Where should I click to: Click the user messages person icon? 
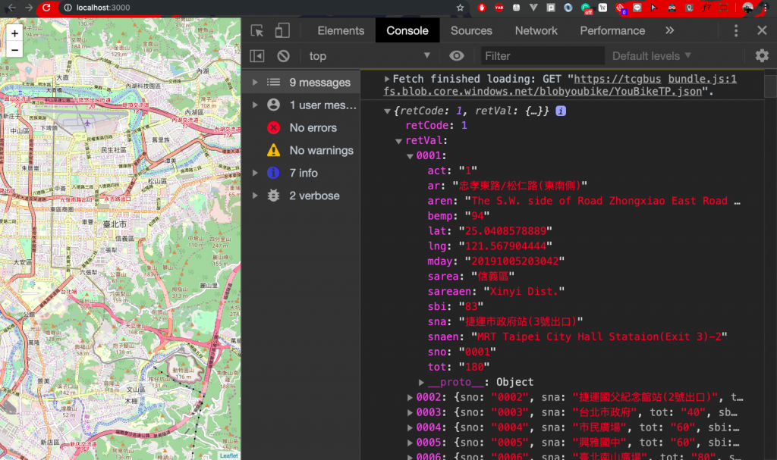coord(273,105)
